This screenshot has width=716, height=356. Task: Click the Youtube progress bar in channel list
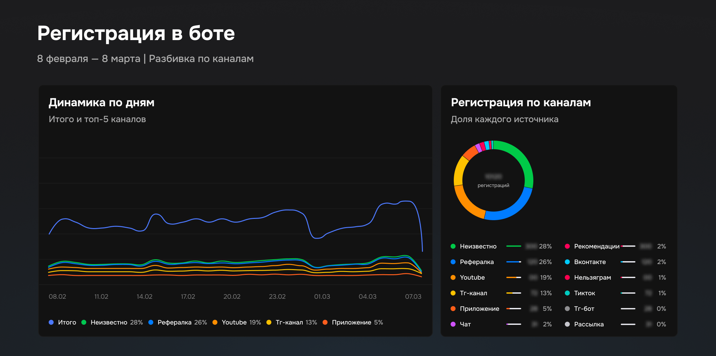[514, 277]
